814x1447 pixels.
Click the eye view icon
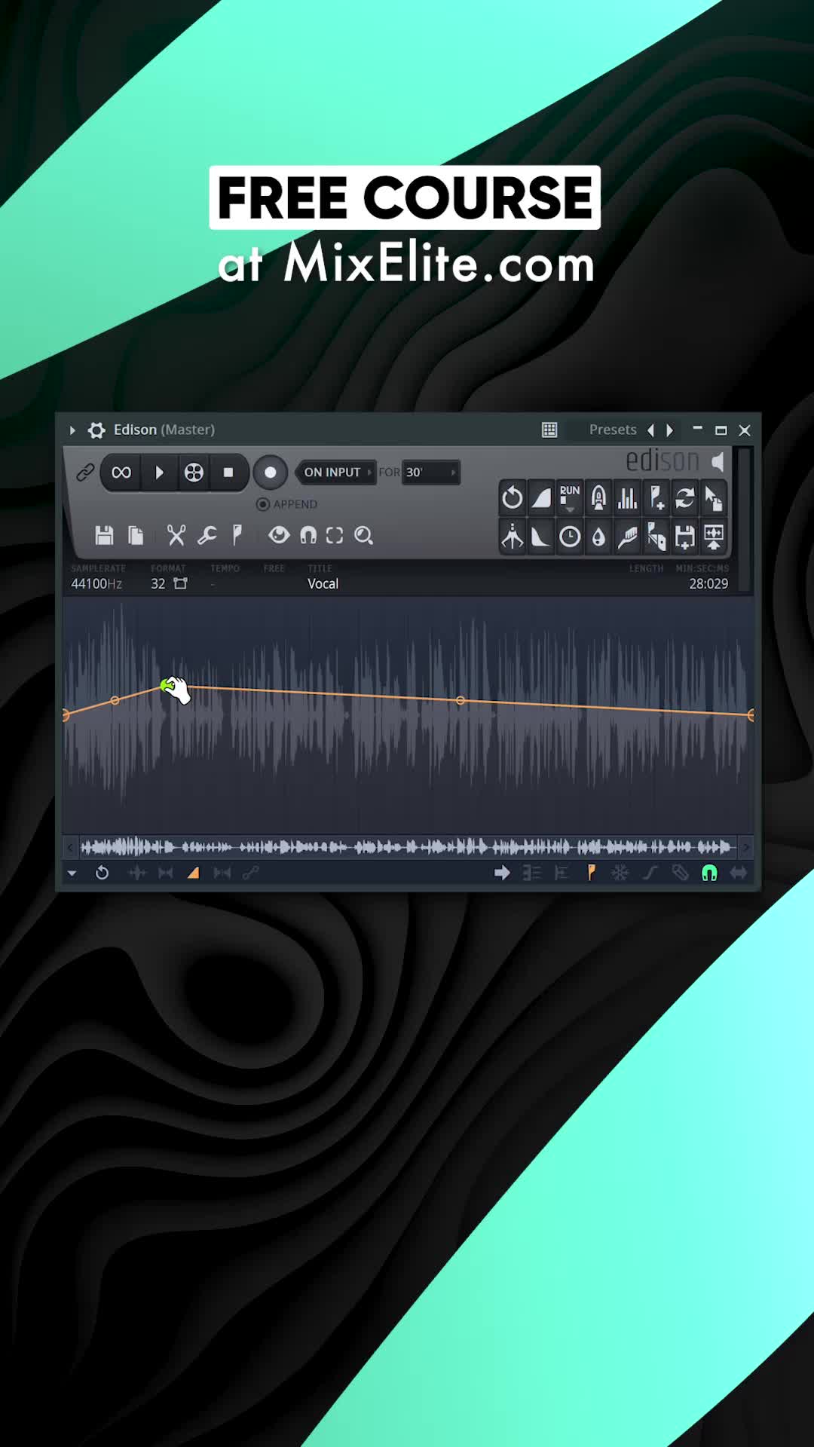click(279, 535)
